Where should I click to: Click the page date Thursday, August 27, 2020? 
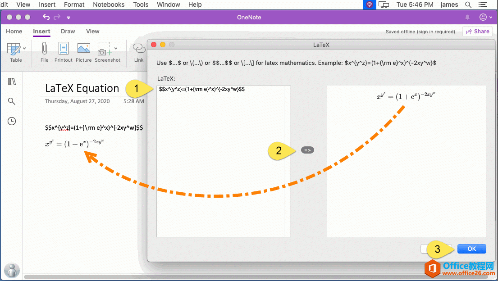point(77,101)
